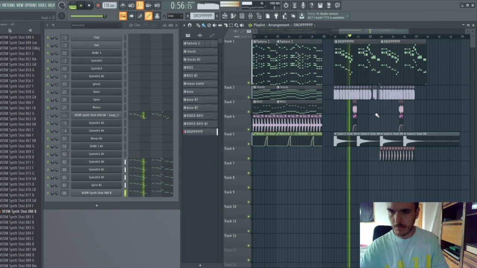Toggle mute LED on Sylenth3 channel

coord(48,61)
